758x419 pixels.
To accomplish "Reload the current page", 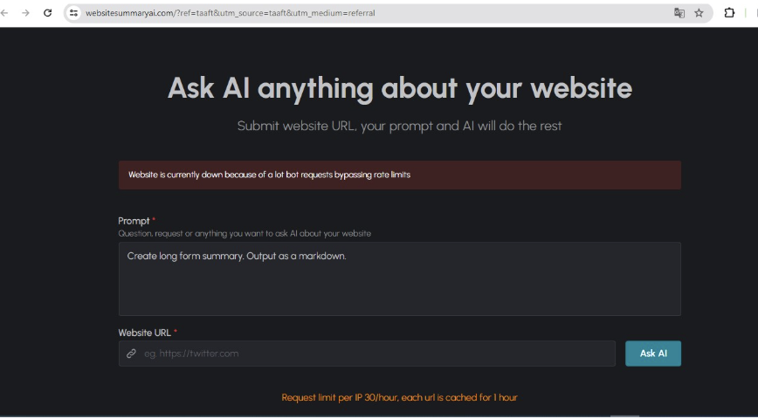I will [47, 13].
